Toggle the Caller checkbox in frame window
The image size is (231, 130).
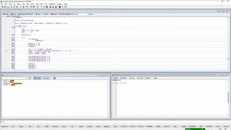coord(146,78)
